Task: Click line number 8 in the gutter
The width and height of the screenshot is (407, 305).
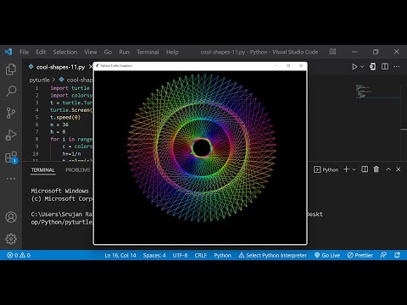Action: 36,139
